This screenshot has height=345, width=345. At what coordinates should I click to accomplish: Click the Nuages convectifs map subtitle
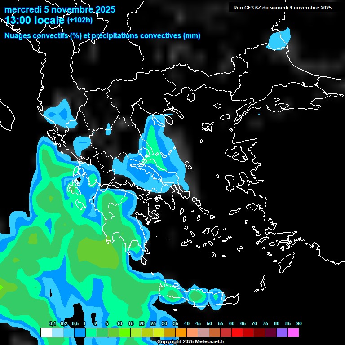(102, 36)
